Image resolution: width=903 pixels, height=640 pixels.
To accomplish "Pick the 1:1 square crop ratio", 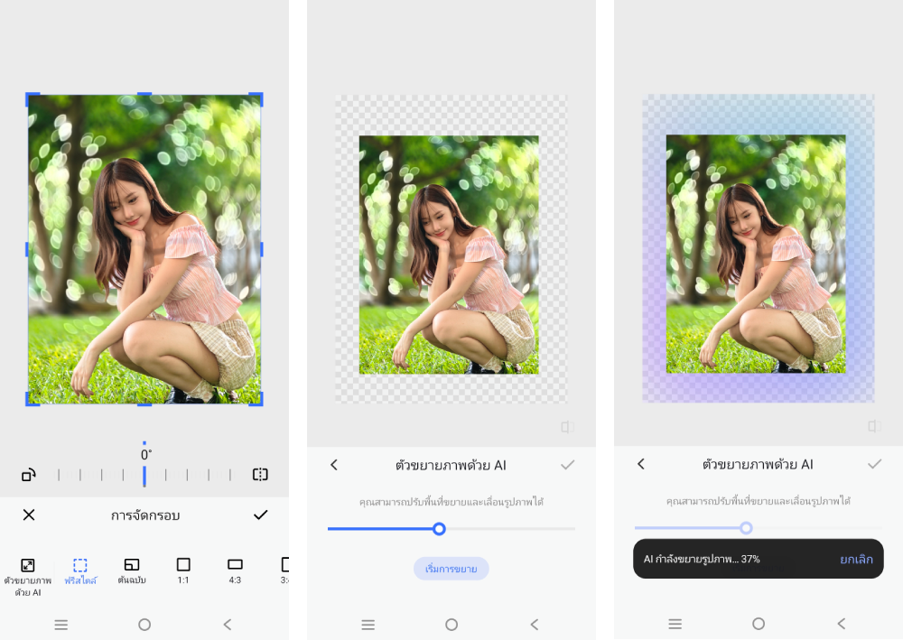I will (183, 565).
